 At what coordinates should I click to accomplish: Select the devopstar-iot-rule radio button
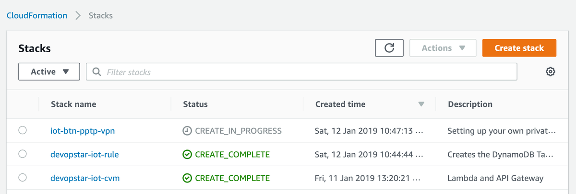click(x=23, y=154)
